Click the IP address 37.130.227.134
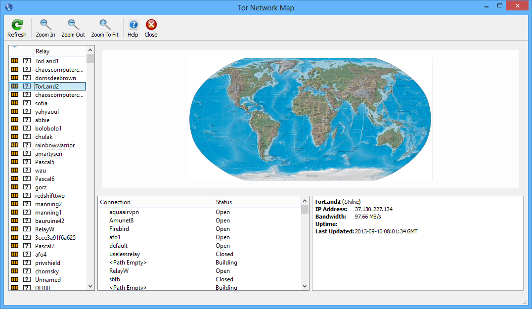 click(x=374, y=209)
